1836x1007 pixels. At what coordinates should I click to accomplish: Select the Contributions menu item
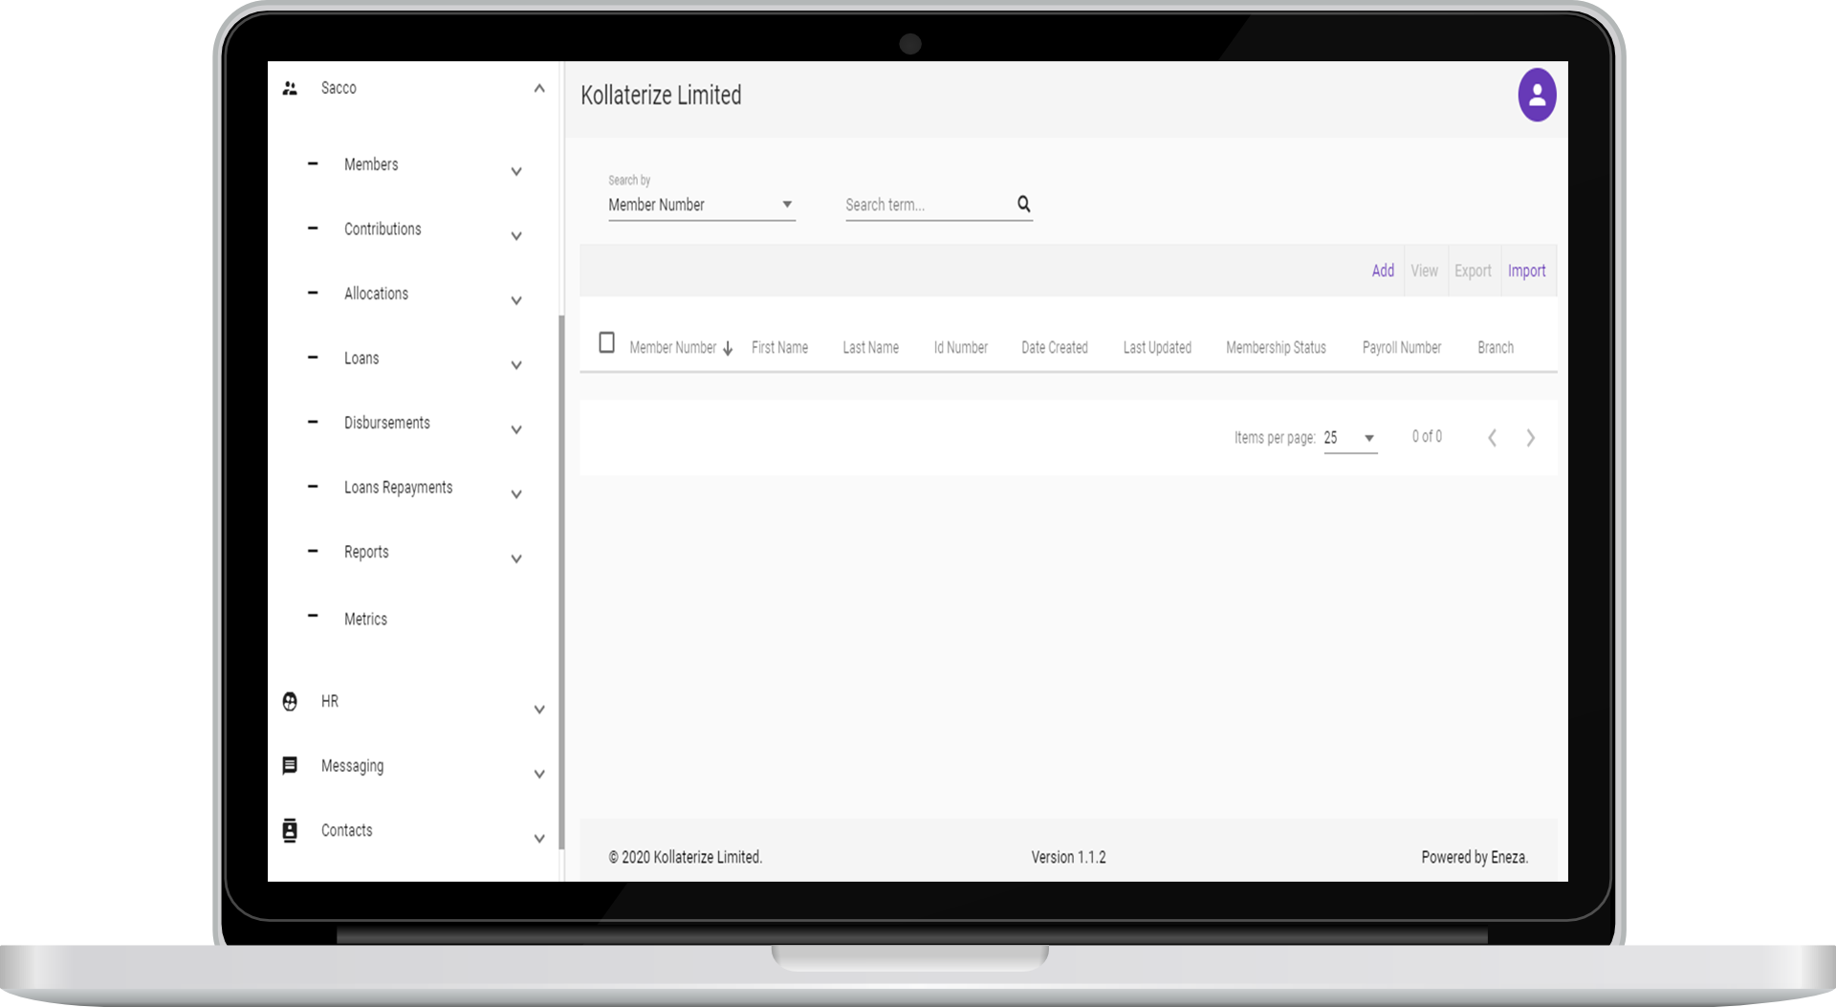(382, 229)
